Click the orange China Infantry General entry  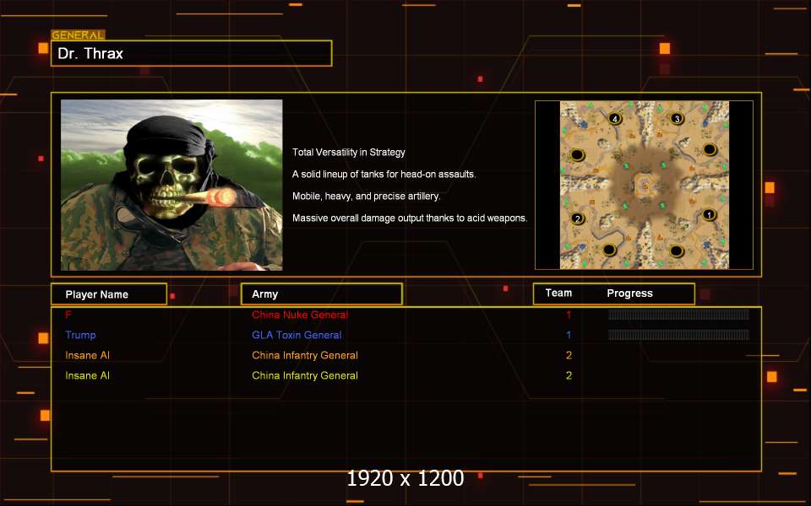click(x=305, y=355)
